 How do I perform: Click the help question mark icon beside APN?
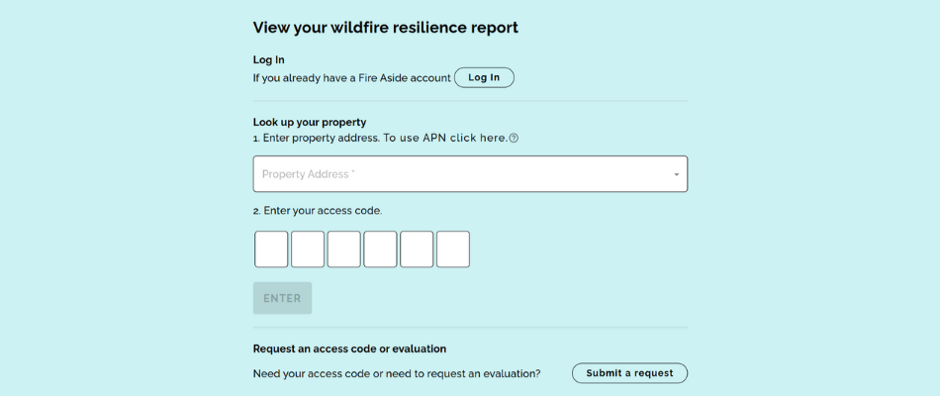[x=514, y=139]
